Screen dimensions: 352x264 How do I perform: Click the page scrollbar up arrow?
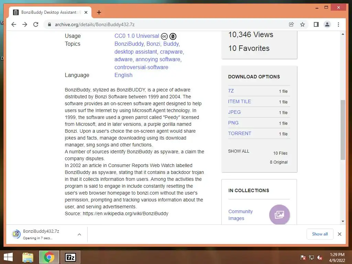(x=343, y=34)
